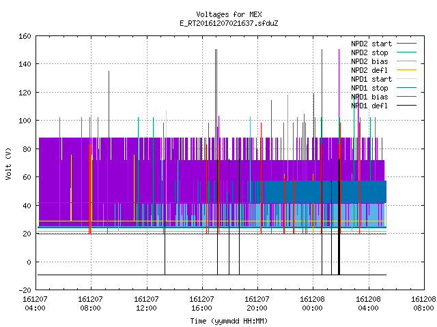
Task: Click the filename E_RT20161207021637.sfduZ subtitle
Action: point(229,23)
